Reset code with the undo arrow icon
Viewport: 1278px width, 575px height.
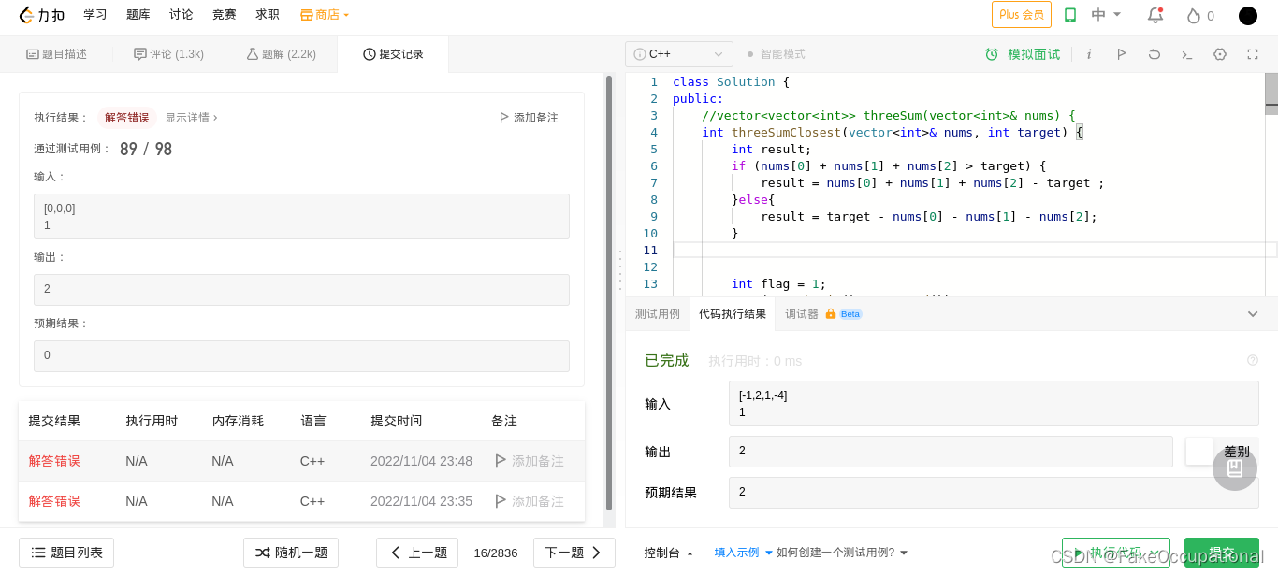click(1155, 54)
